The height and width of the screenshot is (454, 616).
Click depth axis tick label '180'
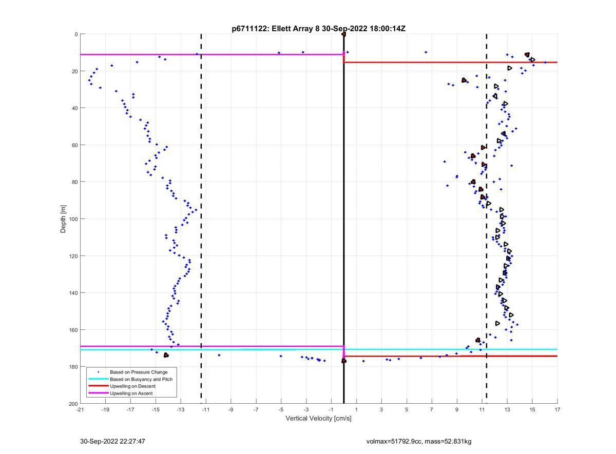(73, 367)
